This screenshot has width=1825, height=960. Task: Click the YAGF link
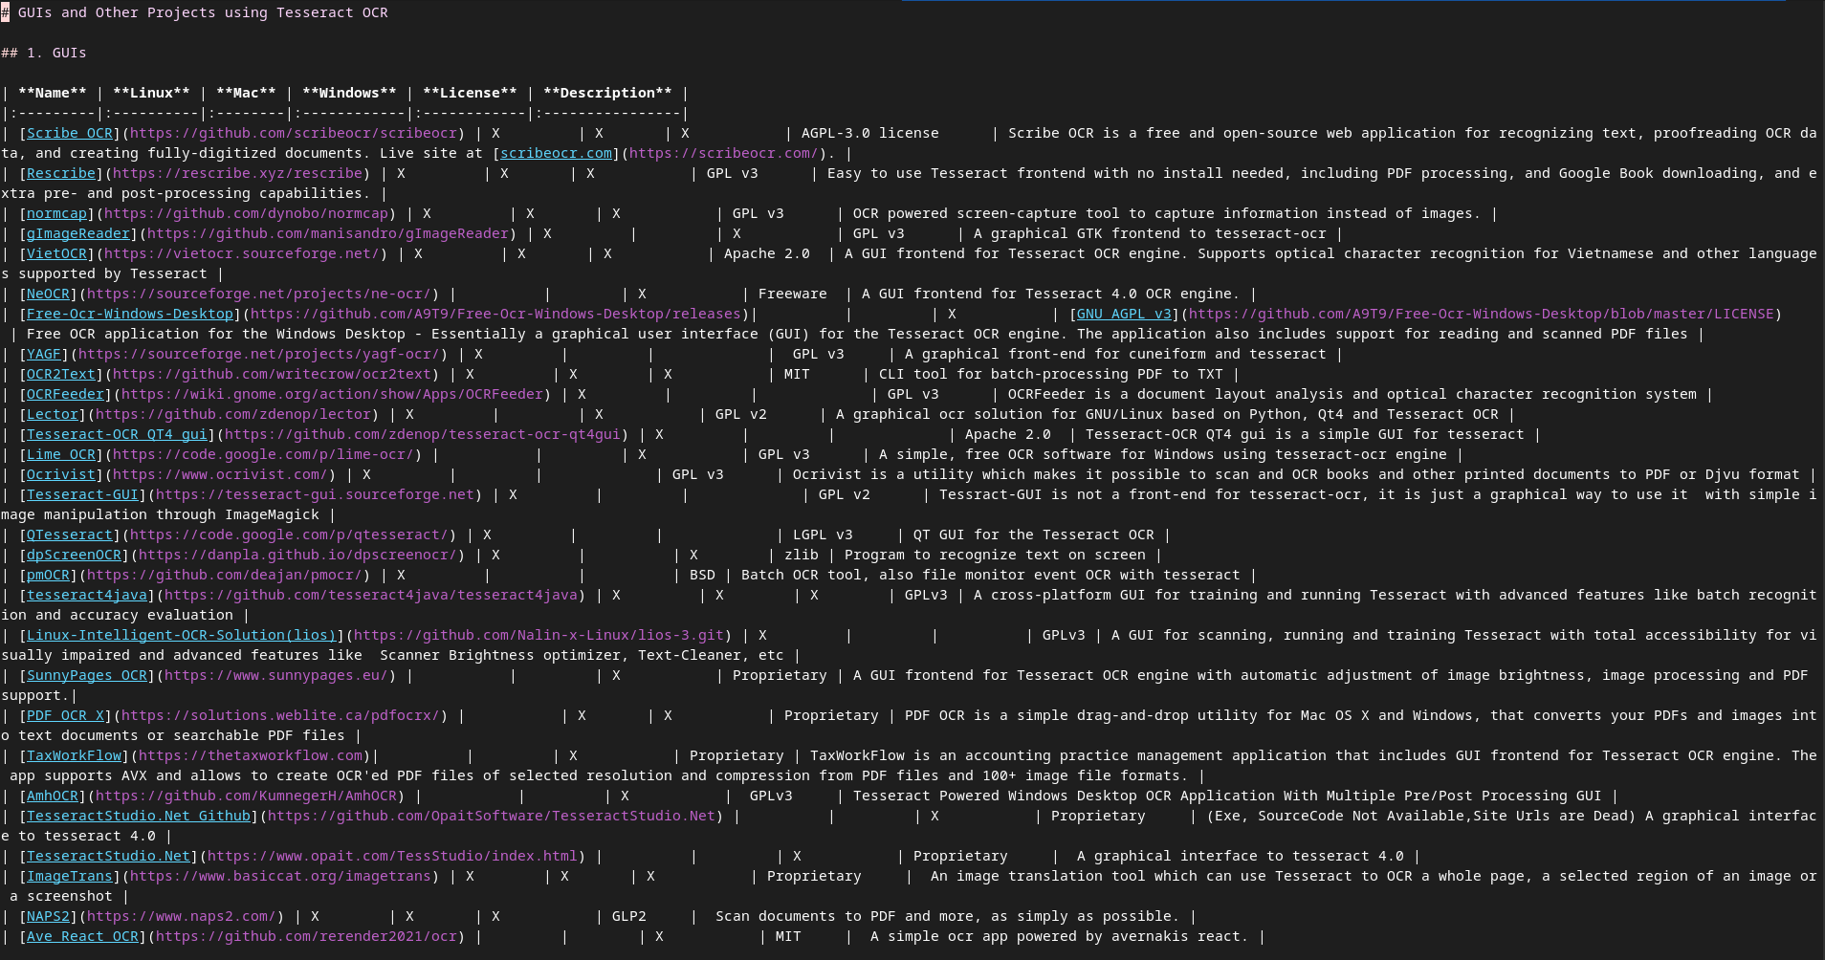tap(44, 354)
